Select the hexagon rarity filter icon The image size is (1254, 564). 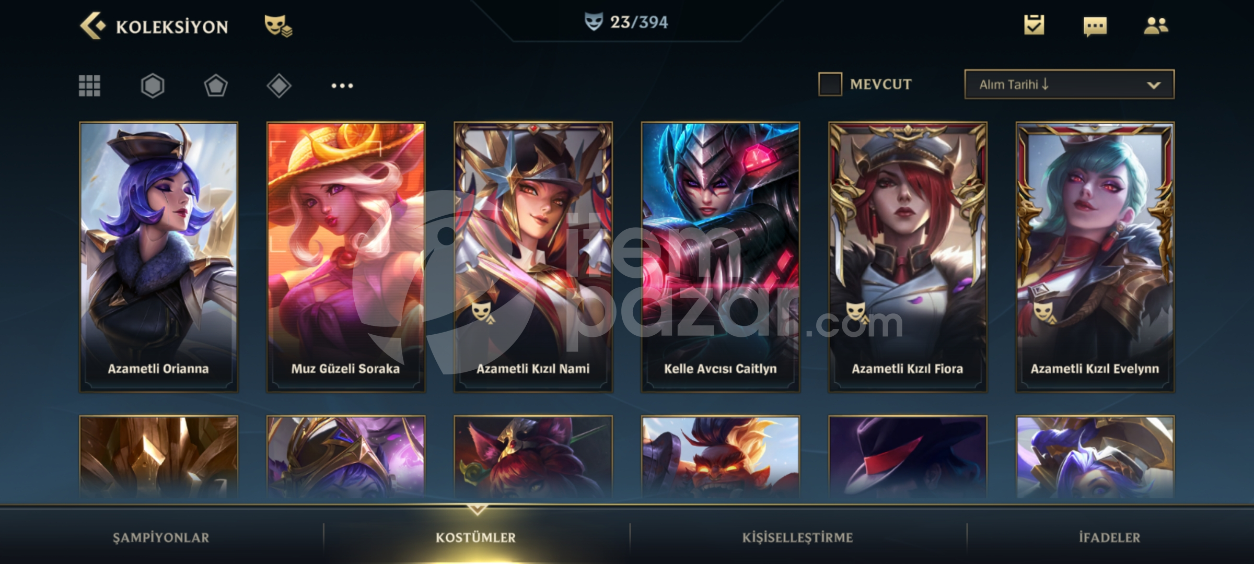153,86
